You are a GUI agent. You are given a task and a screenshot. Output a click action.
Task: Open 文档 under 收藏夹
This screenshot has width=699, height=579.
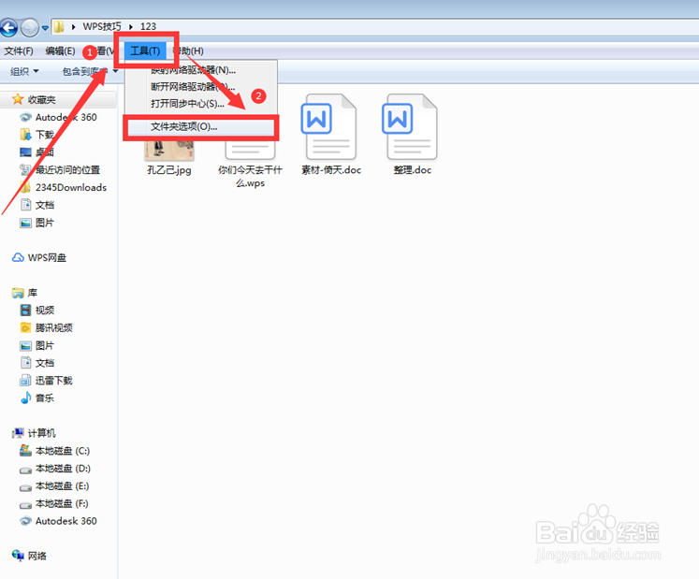click(37, 205)
